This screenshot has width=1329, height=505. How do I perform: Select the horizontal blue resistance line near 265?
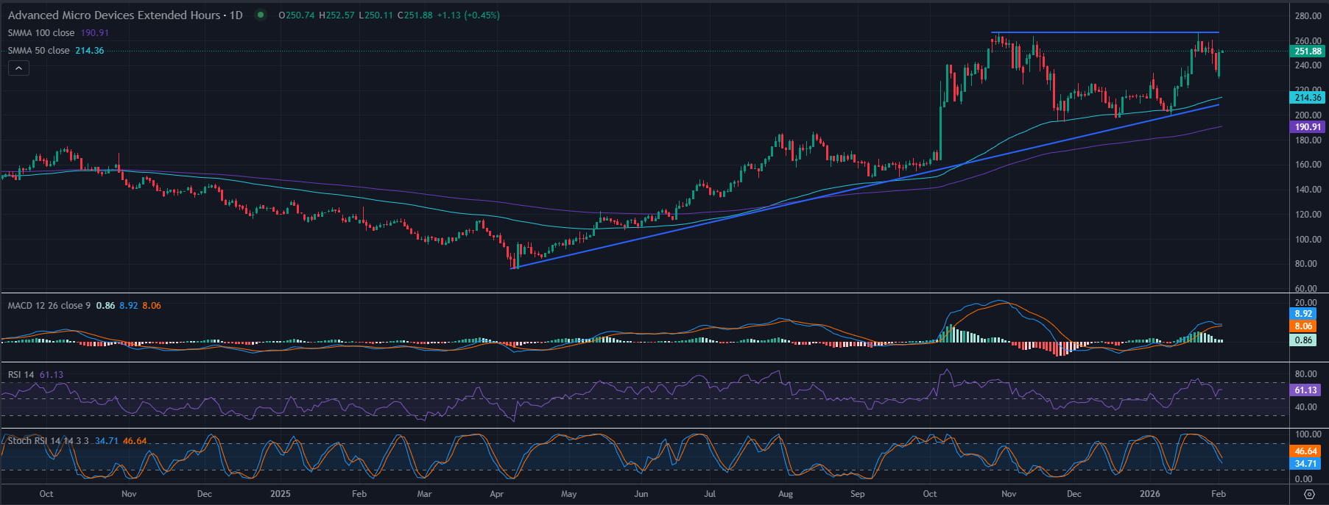click(1104, 32)
